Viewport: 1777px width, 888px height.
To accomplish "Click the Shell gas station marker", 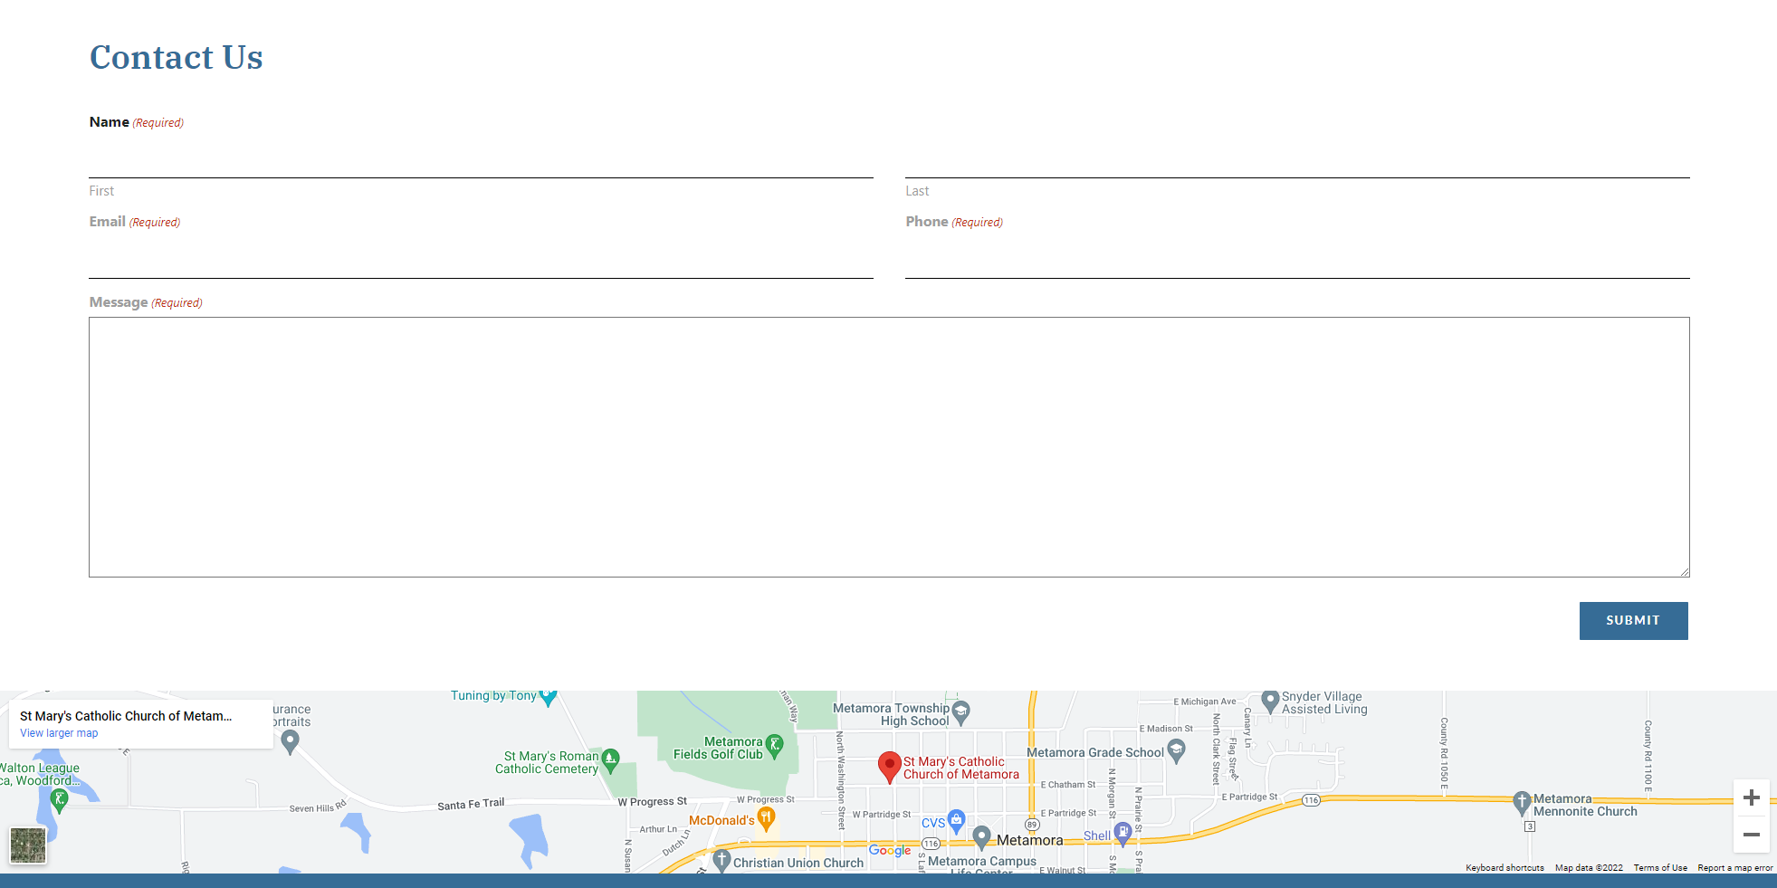I will [1123, 833].
